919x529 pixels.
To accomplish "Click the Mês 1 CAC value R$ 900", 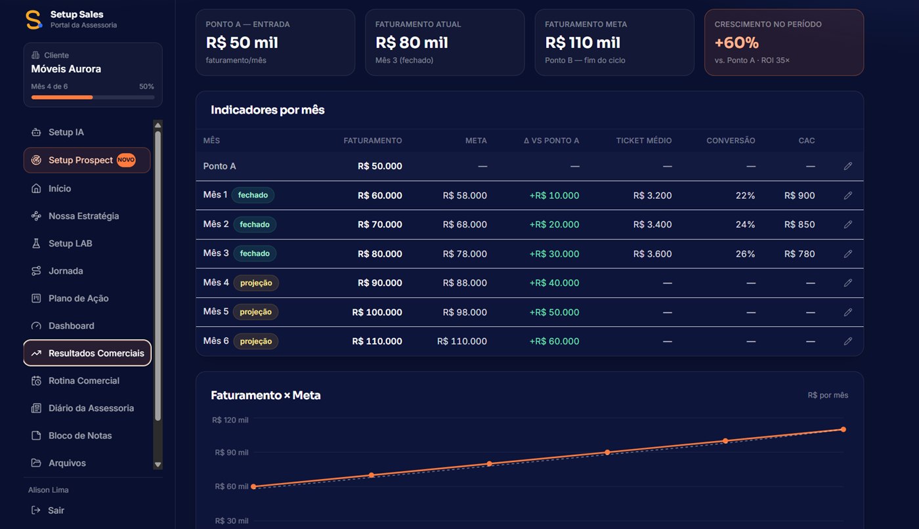I will [x=800, y=196].
